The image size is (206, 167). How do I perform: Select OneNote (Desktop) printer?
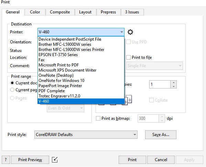(81, 75)
